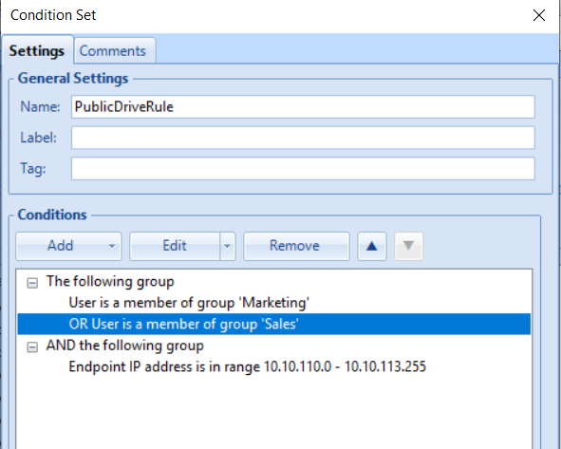Viewport: 561px width, 449px height.
Task: Select the 'Marketing' group membership condition
Action: click(189, 303)
